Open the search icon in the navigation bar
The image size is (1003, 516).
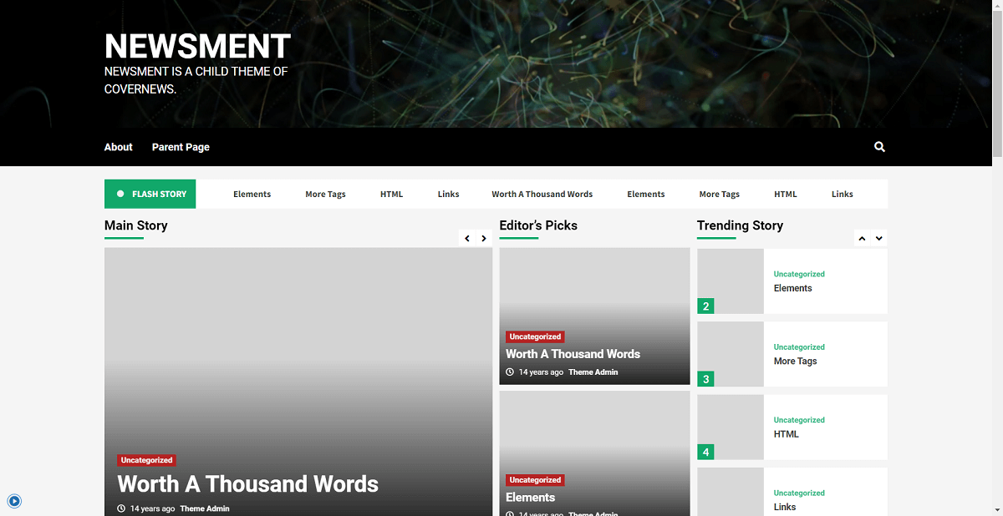[878, 147]
